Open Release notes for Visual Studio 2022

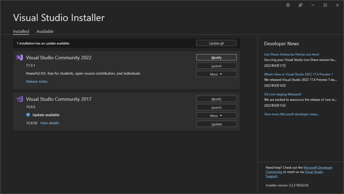[x=37, y=81]
